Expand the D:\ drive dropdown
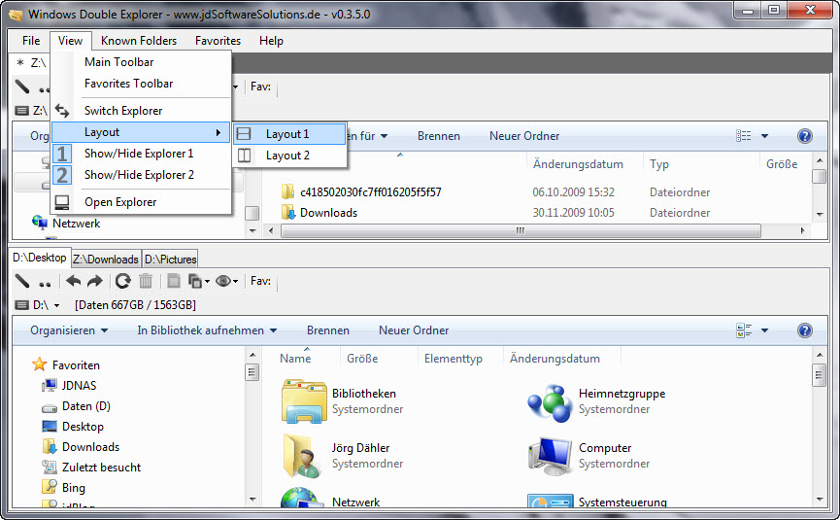840x520 pixels. click(57, 305)
